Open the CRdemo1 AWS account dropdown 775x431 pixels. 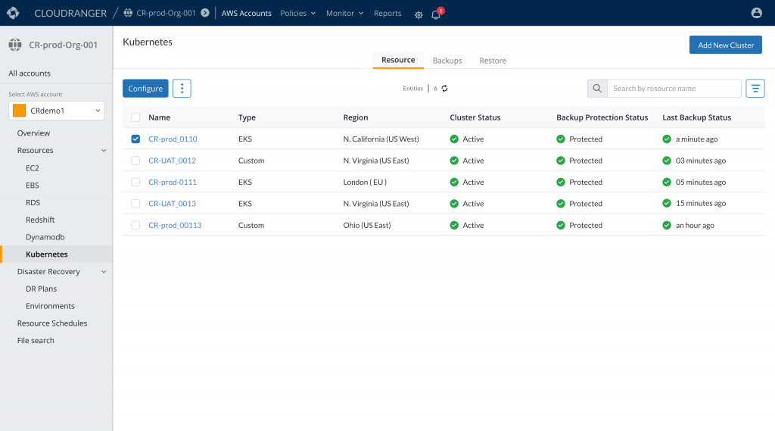point(57,111)
